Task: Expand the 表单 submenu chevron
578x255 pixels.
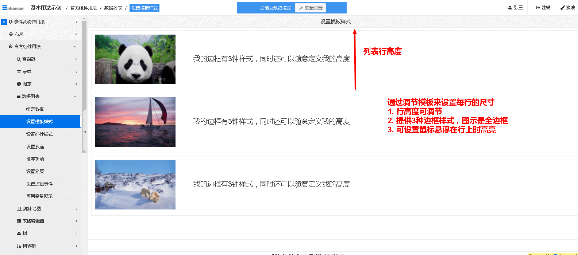Action: pos(76,72)
